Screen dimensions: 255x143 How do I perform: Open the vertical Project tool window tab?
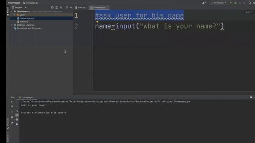click(8, 11)
